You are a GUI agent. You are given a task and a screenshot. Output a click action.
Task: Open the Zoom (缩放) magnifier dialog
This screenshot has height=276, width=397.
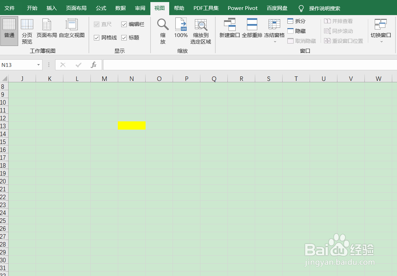click(163, 31)
